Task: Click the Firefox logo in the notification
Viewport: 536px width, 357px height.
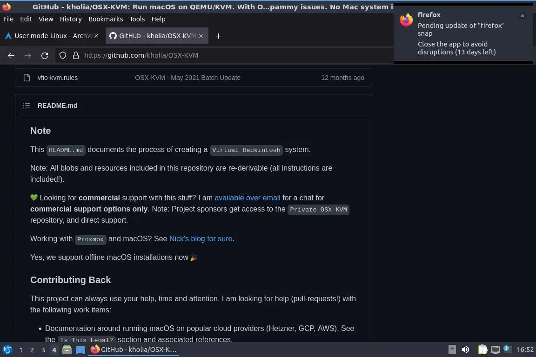Action: (406, 20)
